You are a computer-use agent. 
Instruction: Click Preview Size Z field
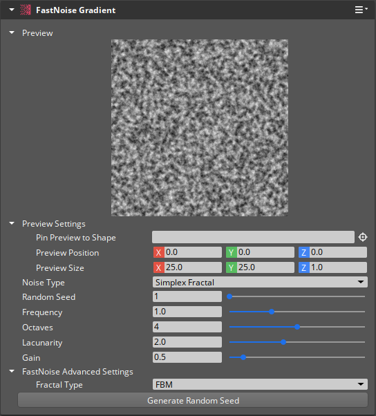pyautogui.click(x=338, y=267)
